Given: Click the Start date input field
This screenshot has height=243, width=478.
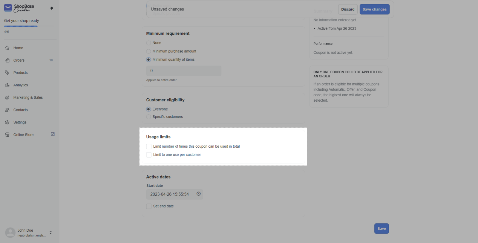Looking at the screenshot, I should tap(174, 194).
